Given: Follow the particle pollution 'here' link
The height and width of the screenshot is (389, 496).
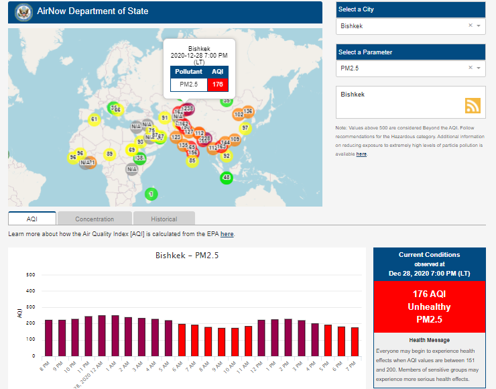Looking at the screenshot, I should click(x=361, y=154).
